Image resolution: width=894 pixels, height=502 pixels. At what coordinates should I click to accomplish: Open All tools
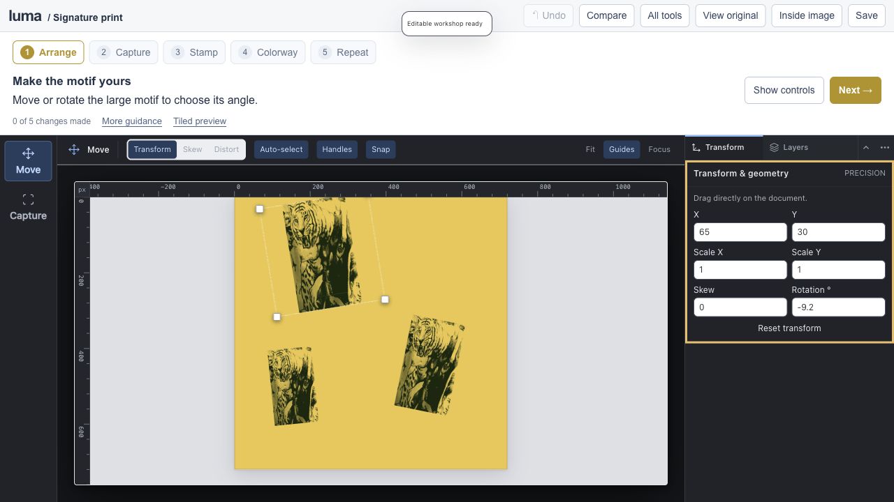(x=665, y=15)
